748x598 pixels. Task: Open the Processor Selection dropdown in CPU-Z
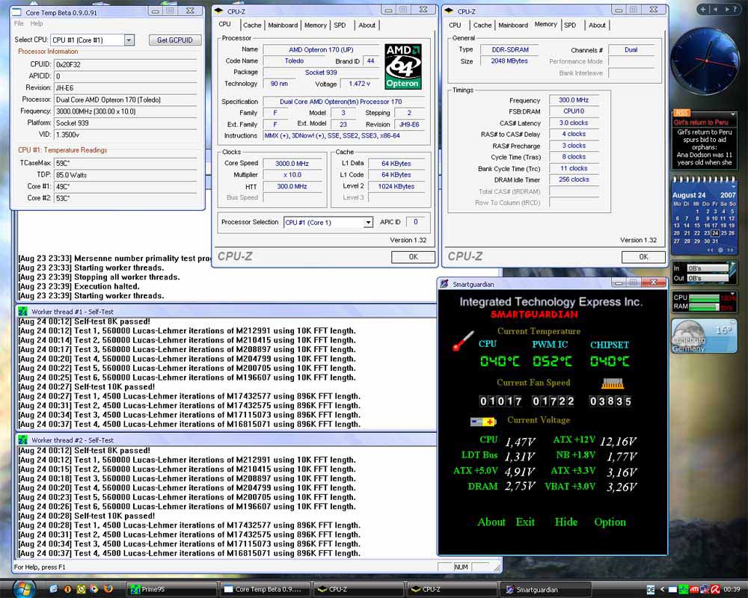coord(368,222)
